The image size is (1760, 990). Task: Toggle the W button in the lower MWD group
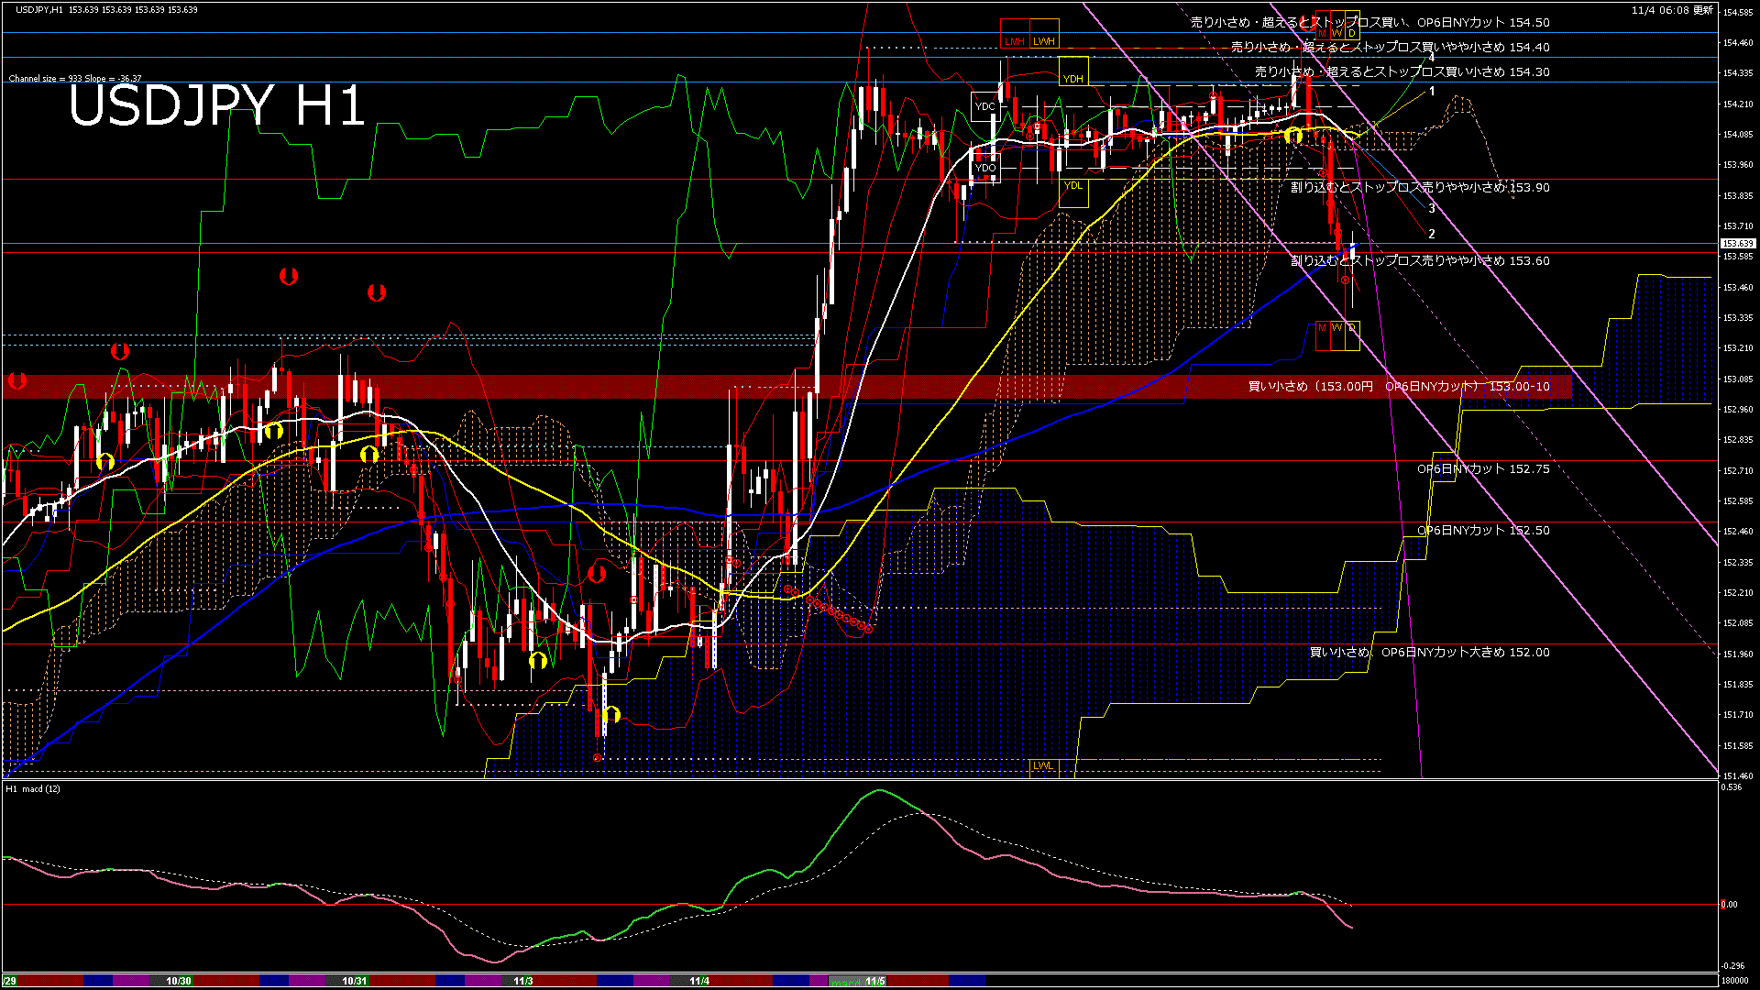1336,327
